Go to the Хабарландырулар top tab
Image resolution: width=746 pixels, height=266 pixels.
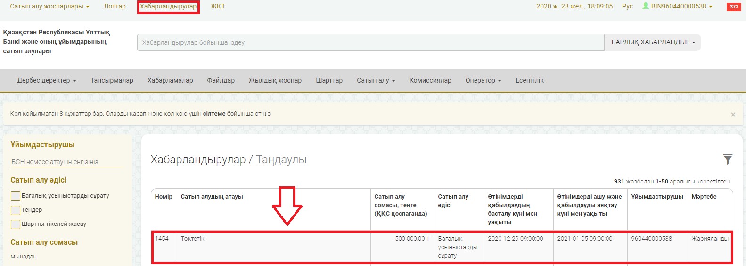click(168, 7)
